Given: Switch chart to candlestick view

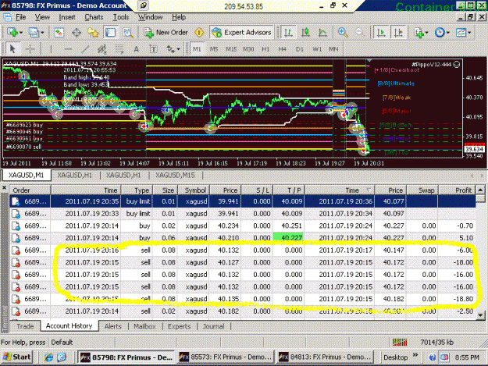Looking at the screenshot, I should tap(305, 32).
